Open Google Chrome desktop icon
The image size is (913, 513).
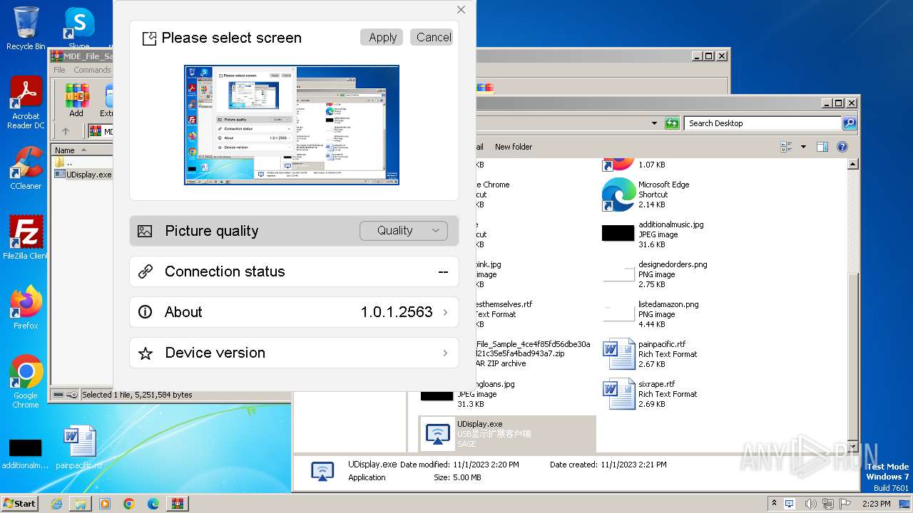pyautogui.click(x=26, y=382)
